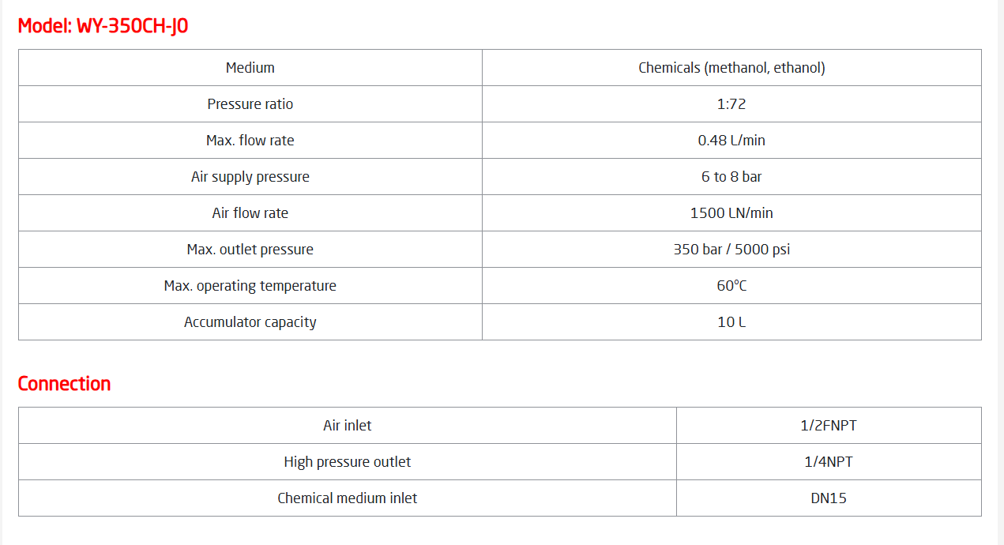Select the Max. operating temperature label
The image size is (1004, 545).
pyautogui.click(x=250, y=286)
